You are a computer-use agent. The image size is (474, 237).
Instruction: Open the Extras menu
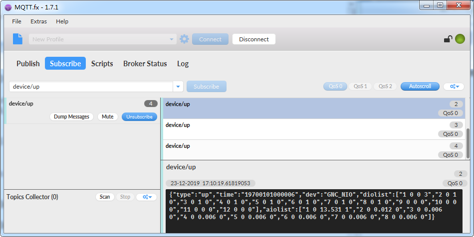[x=38, y=21]
